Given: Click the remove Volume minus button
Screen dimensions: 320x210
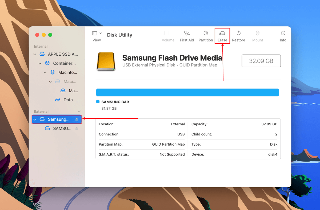Looking at the screenshot, I should tap(172, 33).
